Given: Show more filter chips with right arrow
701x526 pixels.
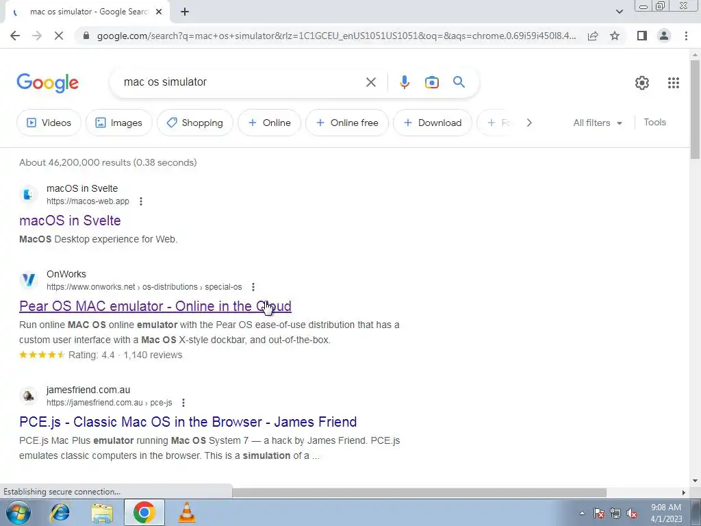Looking at the screenshot, I should click(529, 123).
